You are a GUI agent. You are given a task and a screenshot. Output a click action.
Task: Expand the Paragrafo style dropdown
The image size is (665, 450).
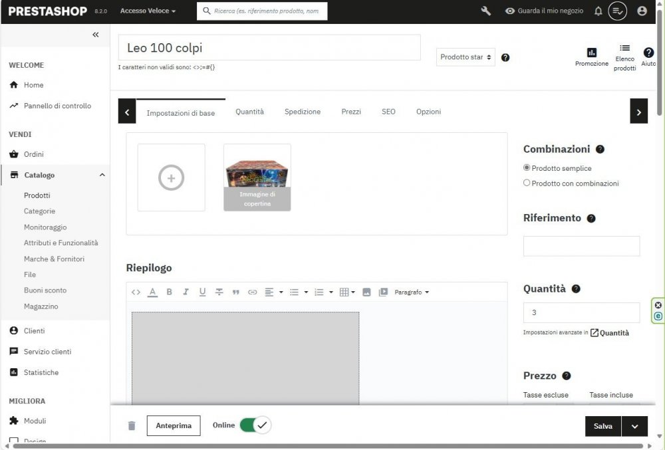point(410,291)
